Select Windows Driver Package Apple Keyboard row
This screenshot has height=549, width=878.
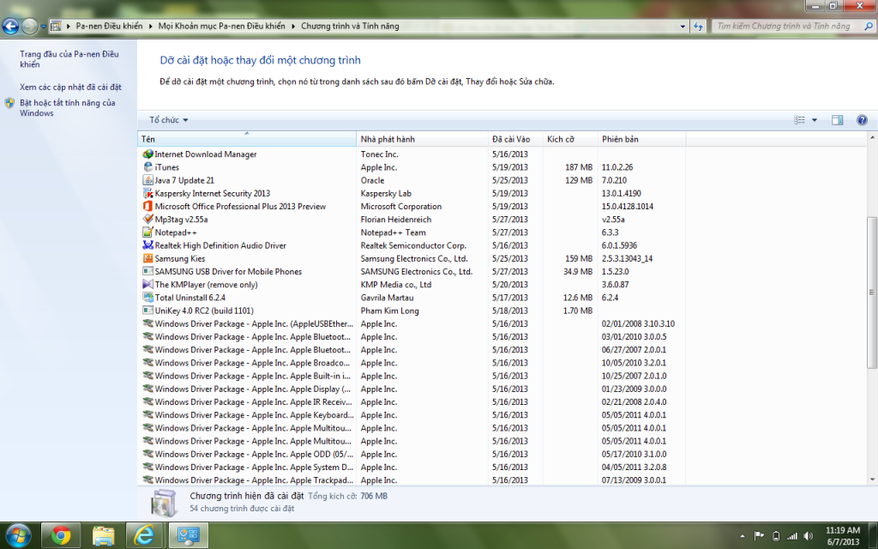click(412, 415)
